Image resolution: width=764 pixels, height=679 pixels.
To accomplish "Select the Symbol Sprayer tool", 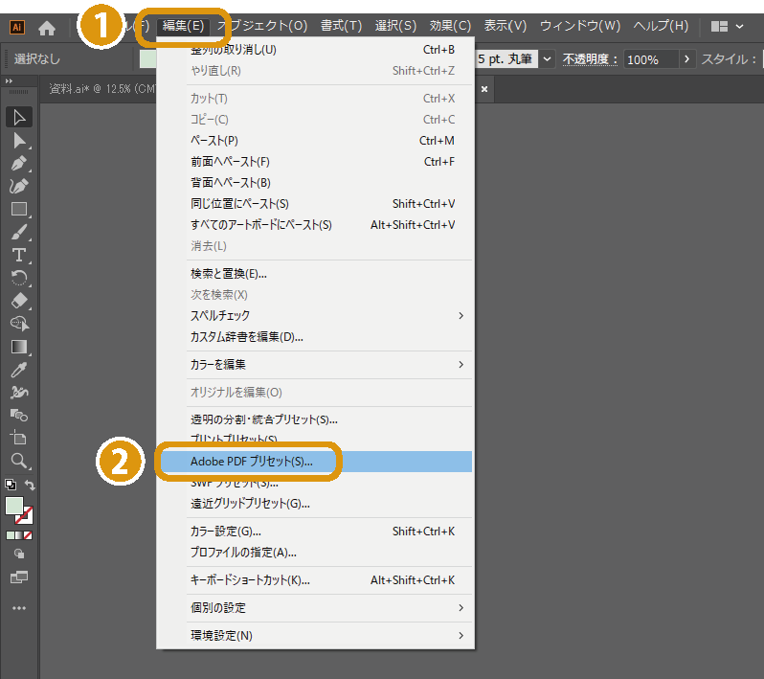I will 19,393.
